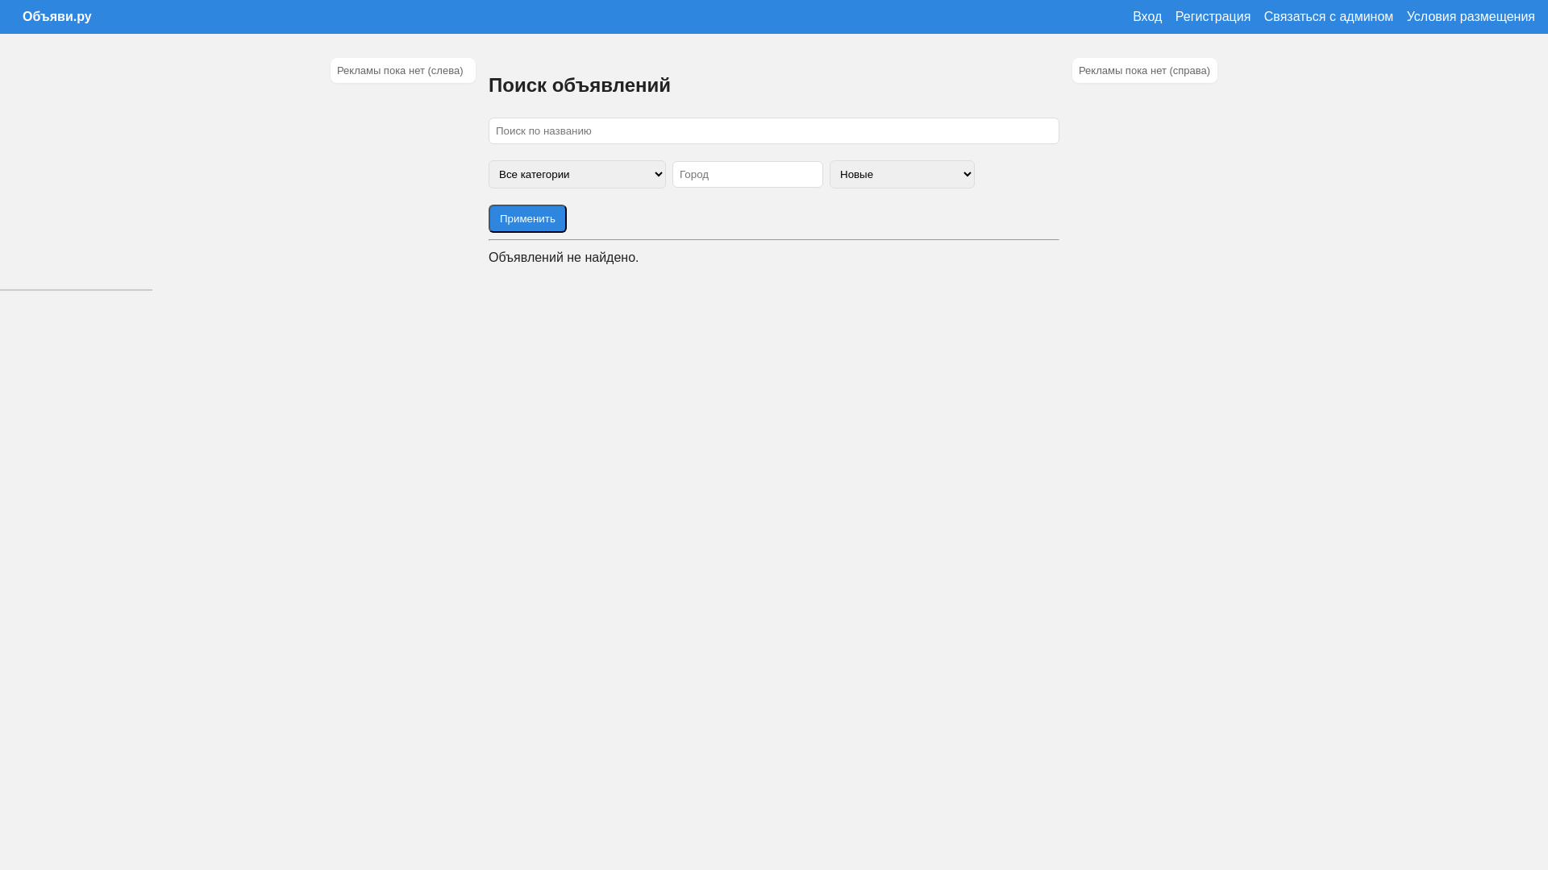1548x870 pixels.
Task: Click blank page area below results message
Action: pos(773,524)
